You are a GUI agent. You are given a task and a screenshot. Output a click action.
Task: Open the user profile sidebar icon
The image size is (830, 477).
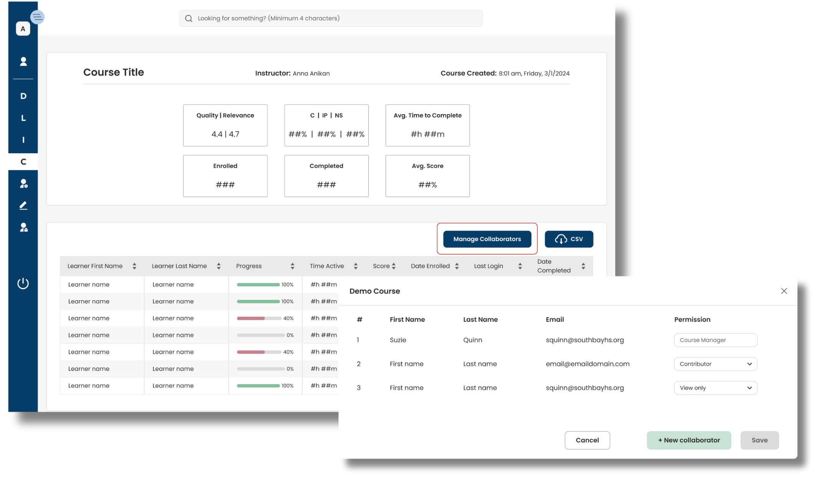coord(23,62)
